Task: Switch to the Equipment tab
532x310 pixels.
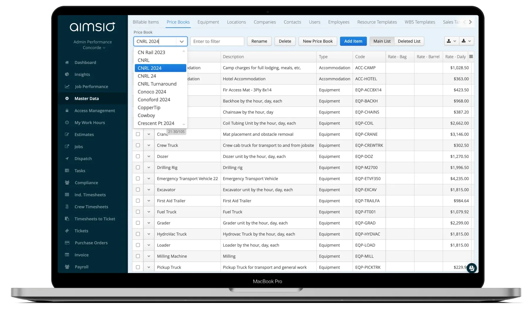Action: pos(208,22)
